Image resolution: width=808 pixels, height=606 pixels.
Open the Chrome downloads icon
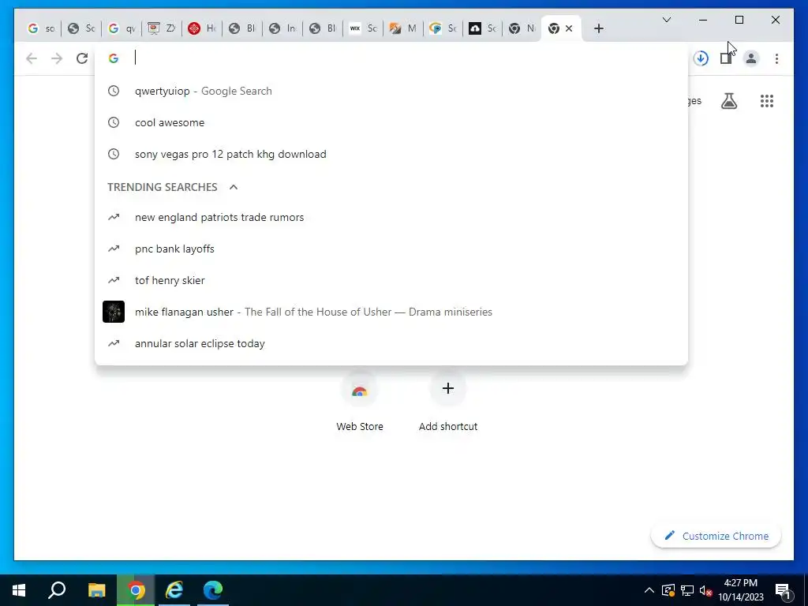point(701,58)
